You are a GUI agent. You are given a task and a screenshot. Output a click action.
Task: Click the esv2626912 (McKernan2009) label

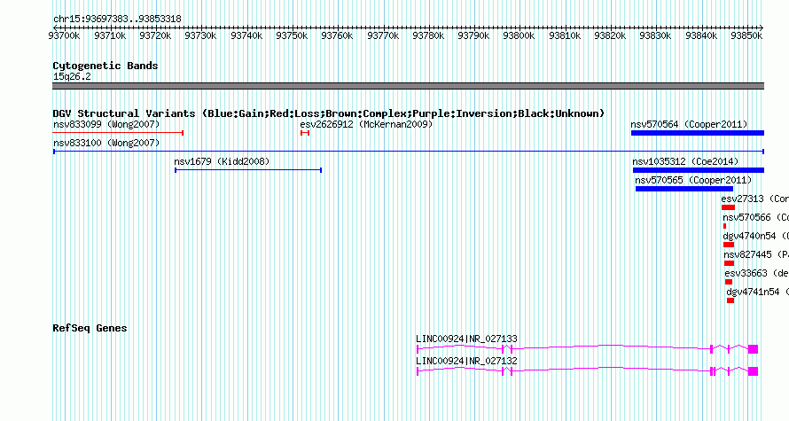[x=366, y=124]
